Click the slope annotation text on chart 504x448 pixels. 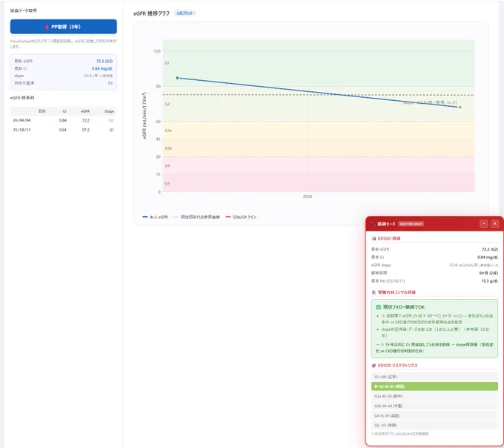tap(430, 102)
